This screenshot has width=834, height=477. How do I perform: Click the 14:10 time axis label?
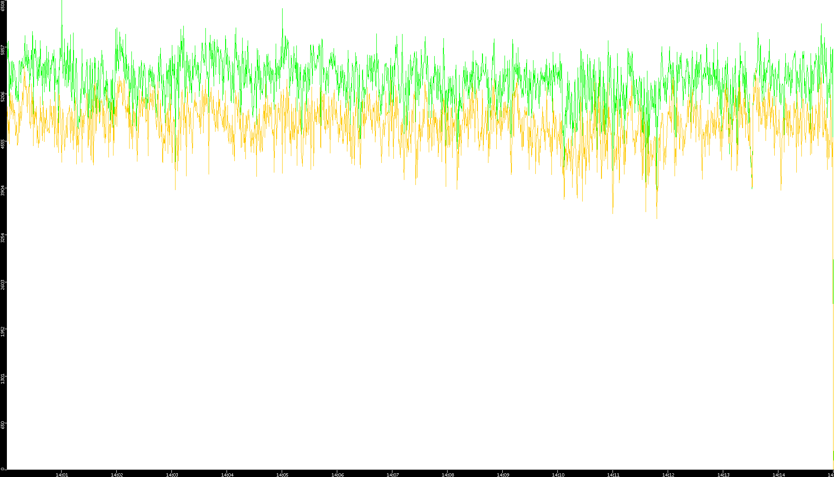[x=558, y=475]
